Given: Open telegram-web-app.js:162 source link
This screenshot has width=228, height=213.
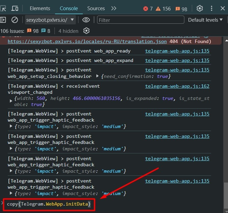Looking at the screenshot, I should point(177,86).
